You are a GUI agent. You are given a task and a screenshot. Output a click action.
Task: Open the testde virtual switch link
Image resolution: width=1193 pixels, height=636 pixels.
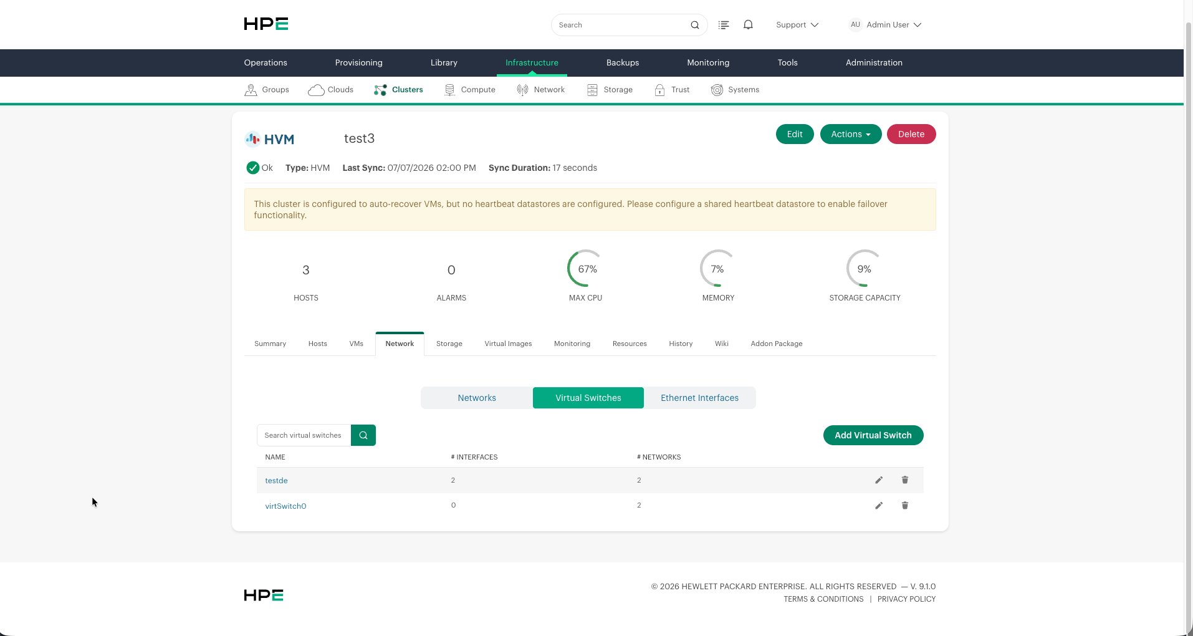click(276, 481)
